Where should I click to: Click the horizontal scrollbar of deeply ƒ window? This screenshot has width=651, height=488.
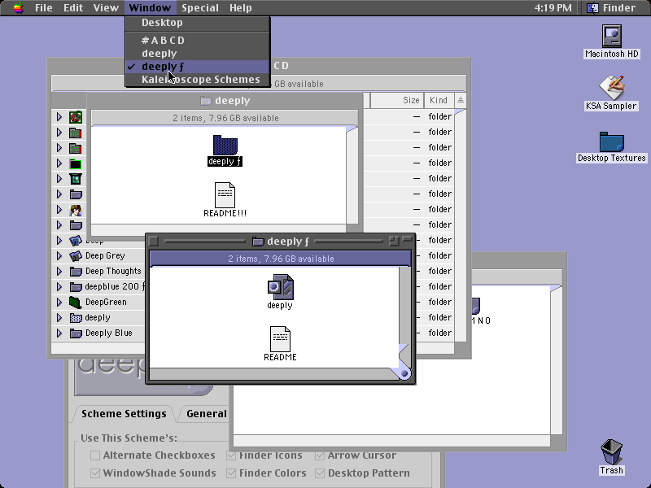tap(273, 373)
